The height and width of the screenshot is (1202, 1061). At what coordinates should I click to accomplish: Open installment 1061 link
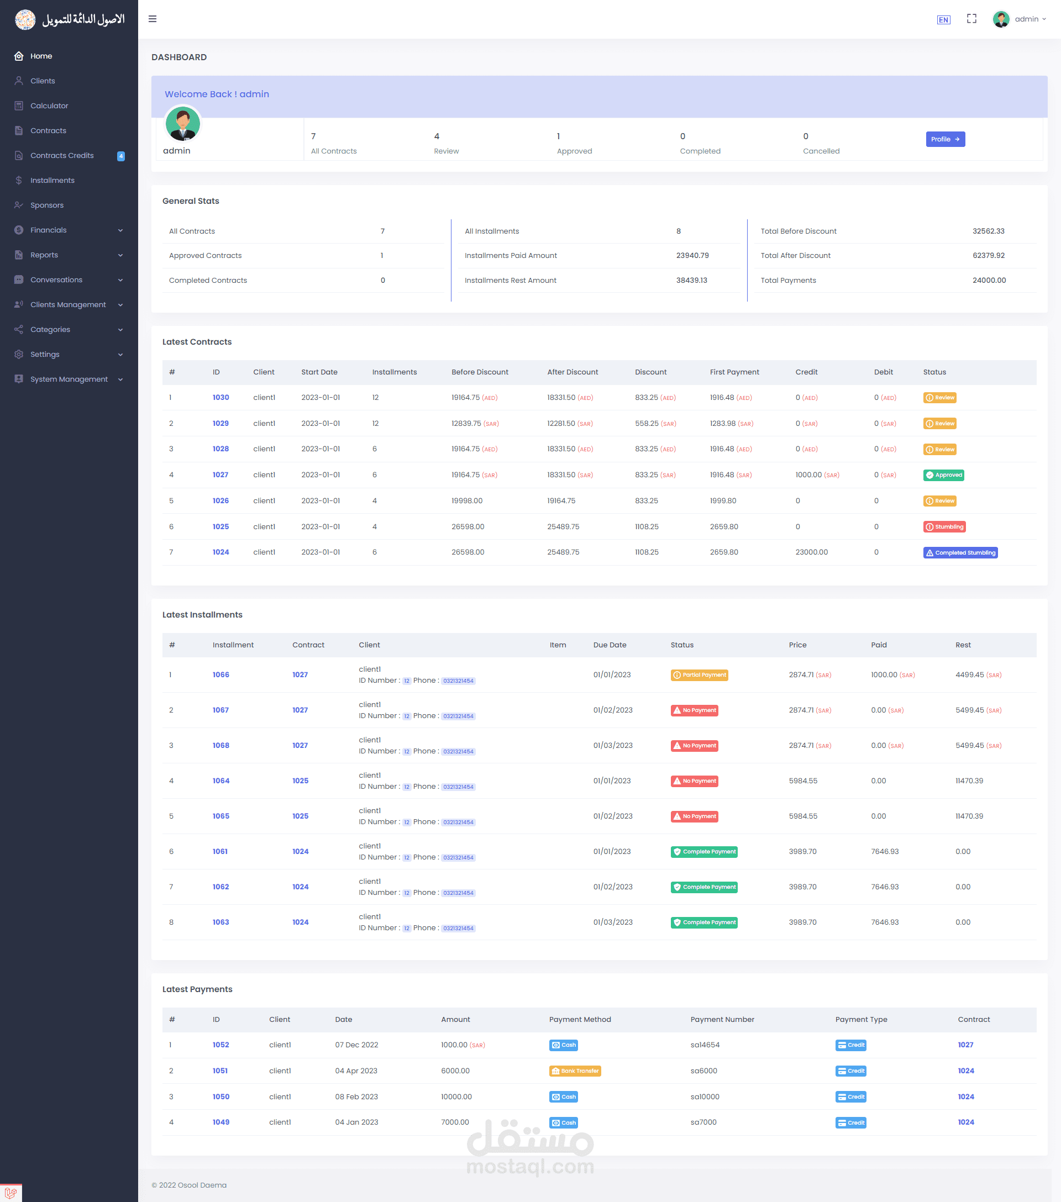coord(220,852)
